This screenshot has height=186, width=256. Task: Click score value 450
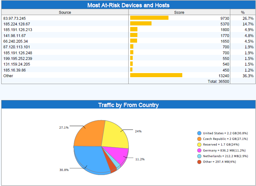pos(226,70)
